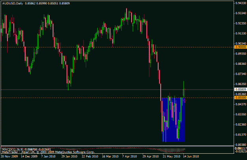Click the AUDUSD,Daily chart title
The width and height of the screenshot is (247, 160).
point(13,3)
